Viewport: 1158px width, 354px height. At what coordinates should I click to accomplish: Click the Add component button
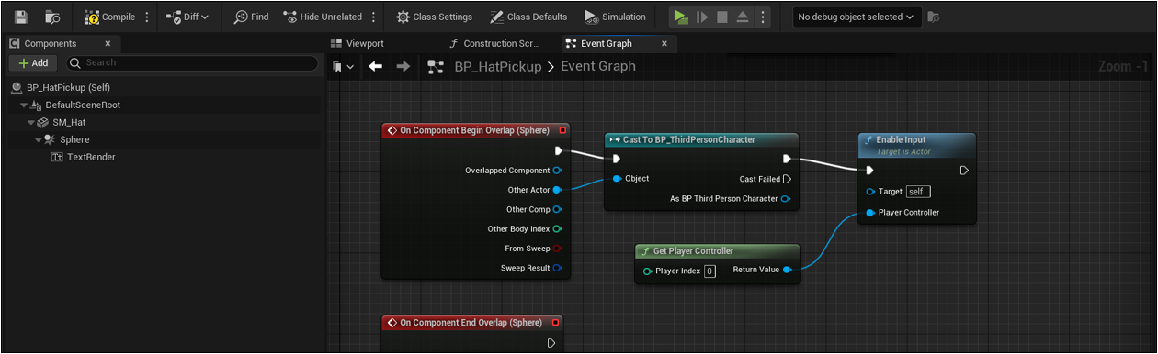[33, 62]
